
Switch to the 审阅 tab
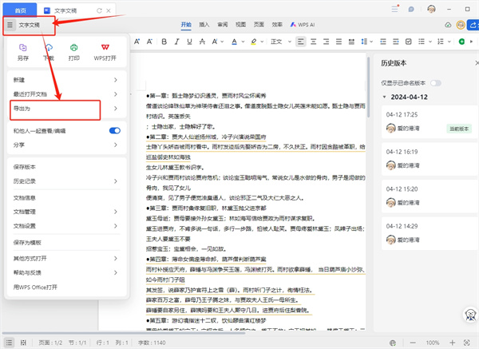(223, 25)
